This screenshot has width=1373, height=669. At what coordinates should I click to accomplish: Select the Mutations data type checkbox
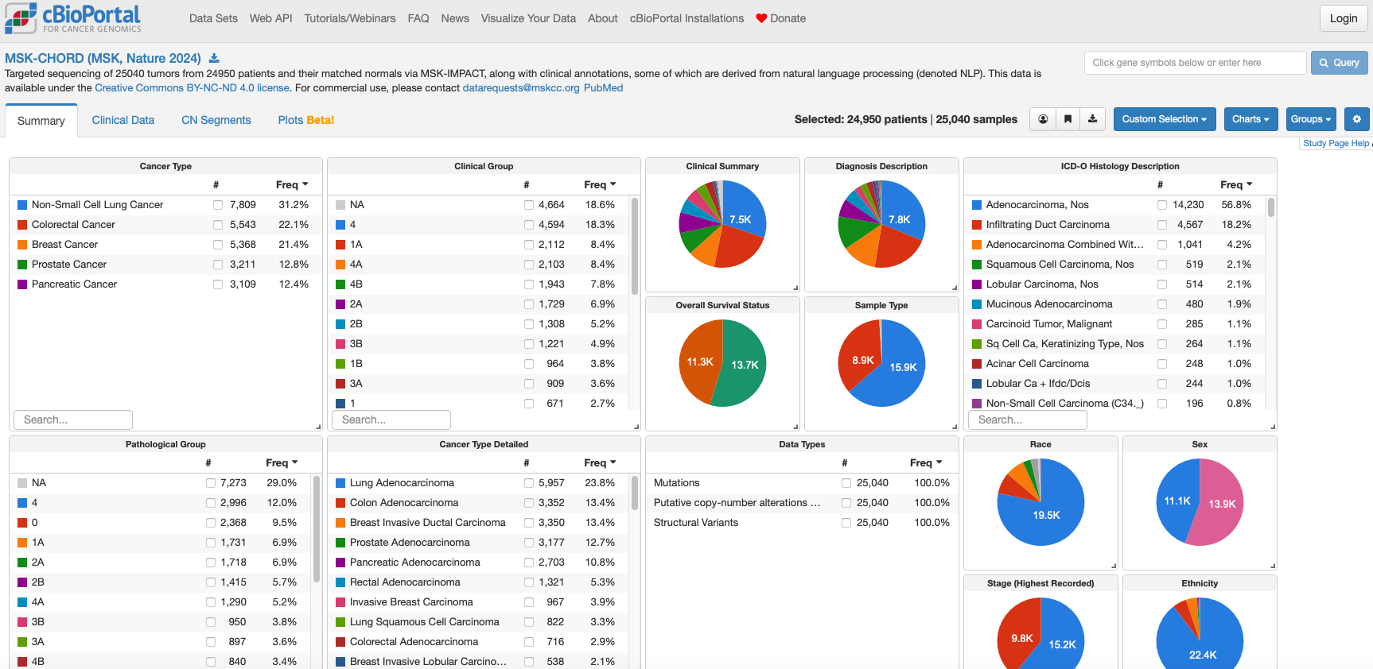[x=846, y=483]
